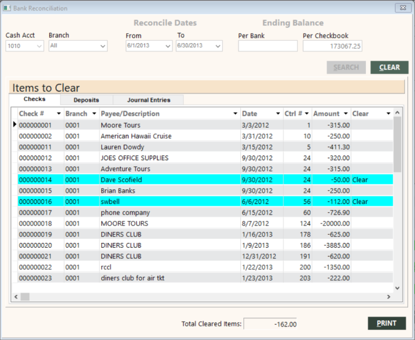The width and height of the screenshot is (415, 340).
Task: Open the Date column filter arrow
Action: click(x=278, y=114)
